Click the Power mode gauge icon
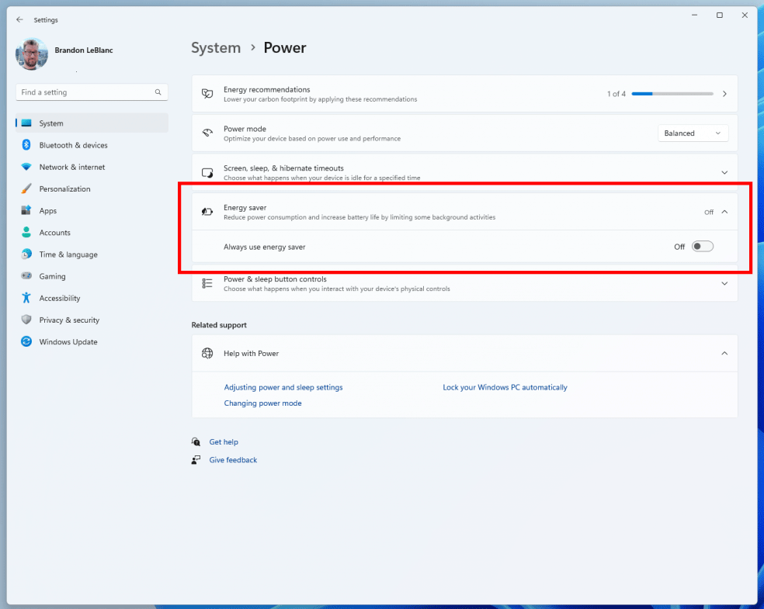The width and height of the screenshot is (764, 609). pyautogui.click(x=207, y=133)
